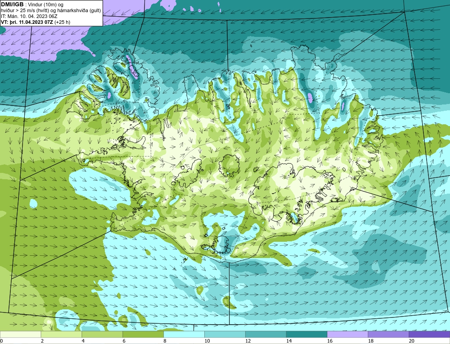Click the 20+ m/s dark purple legend swatch
Viewport: 450px width, 344px height.
tap(429, 334)
